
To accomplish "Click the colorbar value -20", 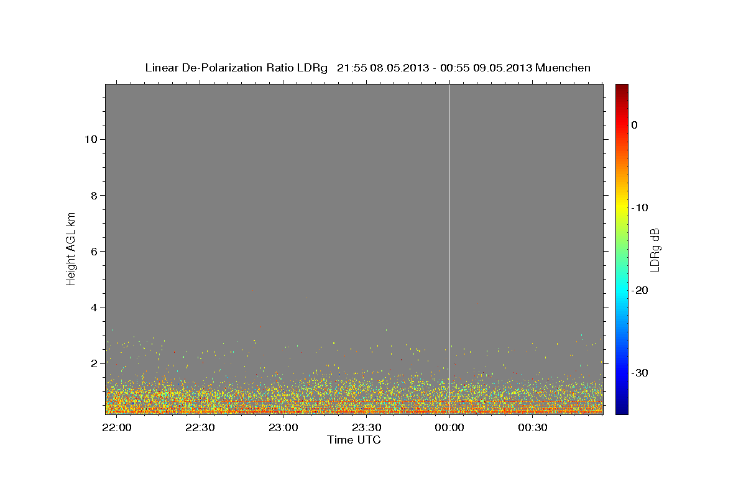I will pyautogui.click(x=640, y=290).
